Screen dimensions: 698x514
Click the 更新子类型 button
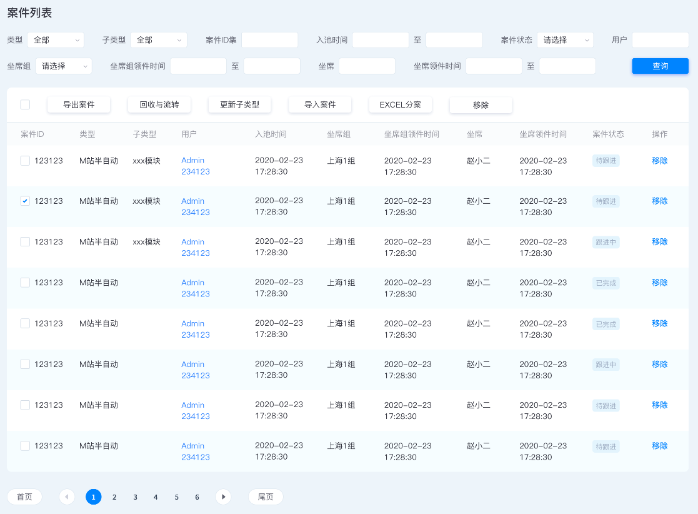tap(239, 104)
